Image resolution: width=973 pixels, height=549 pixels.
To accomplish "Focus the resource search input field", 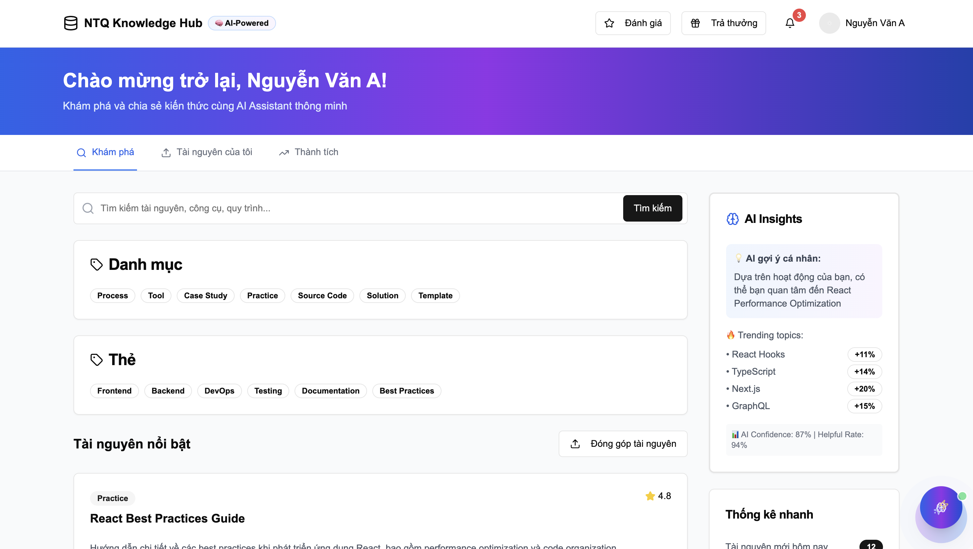I will pos(355,208).
